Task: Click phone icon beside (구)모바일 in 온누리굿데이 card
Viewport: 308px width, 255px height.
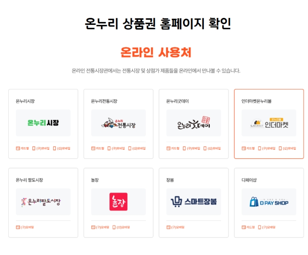Action: click(184, 148)
